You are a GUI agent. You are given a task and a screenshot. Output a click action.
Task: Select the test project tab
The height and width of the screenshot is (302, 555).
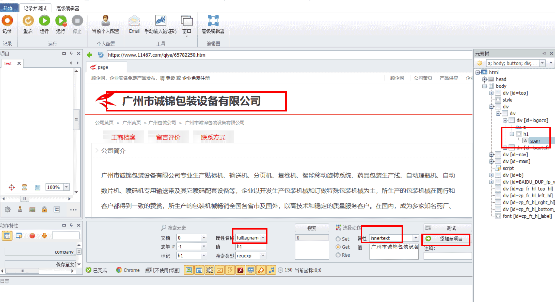(x=8, y=64)
